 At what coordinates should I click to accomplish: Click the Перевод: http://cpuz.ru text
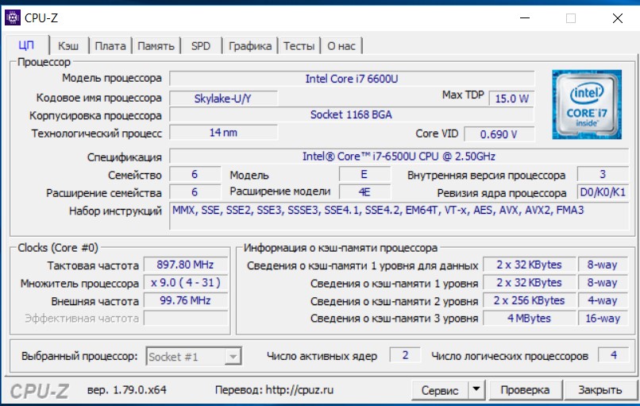274,390
